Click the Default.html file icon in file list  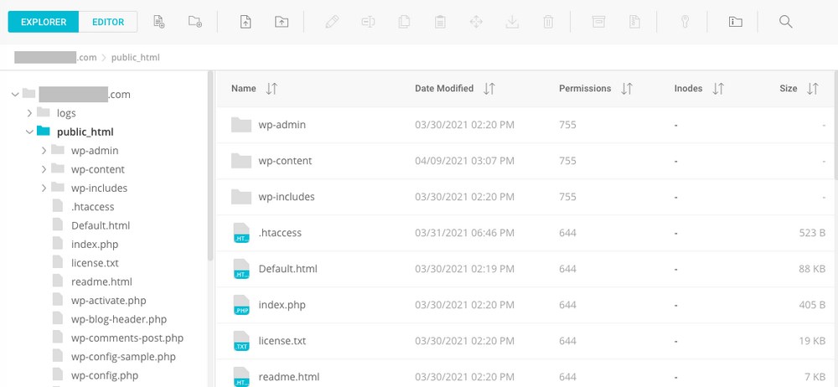[241, 268]
